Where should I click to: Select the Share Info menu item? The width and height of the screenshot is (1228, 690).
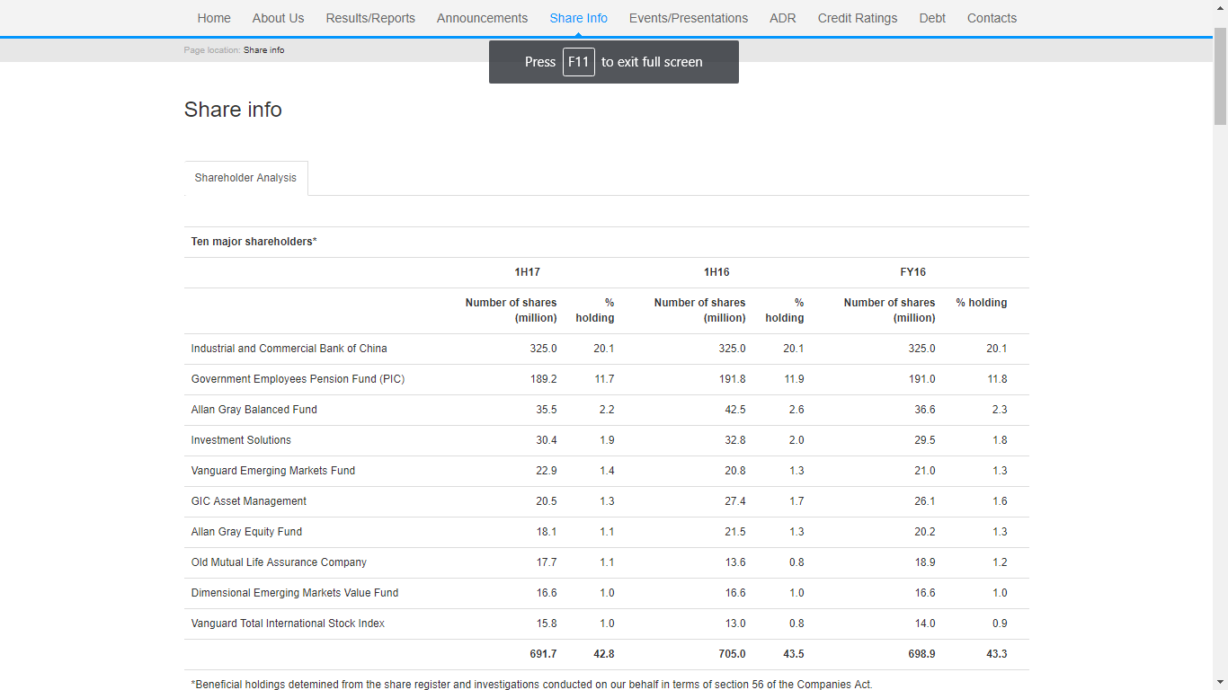579,18
